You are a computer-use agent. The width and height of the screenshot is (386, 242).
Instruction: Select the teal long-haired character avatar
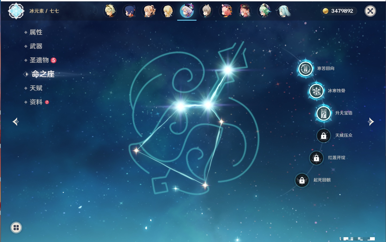283,11
